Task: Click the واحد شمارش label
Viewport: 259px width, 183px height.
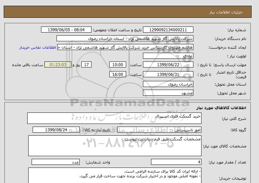Action: coord(98,162)
